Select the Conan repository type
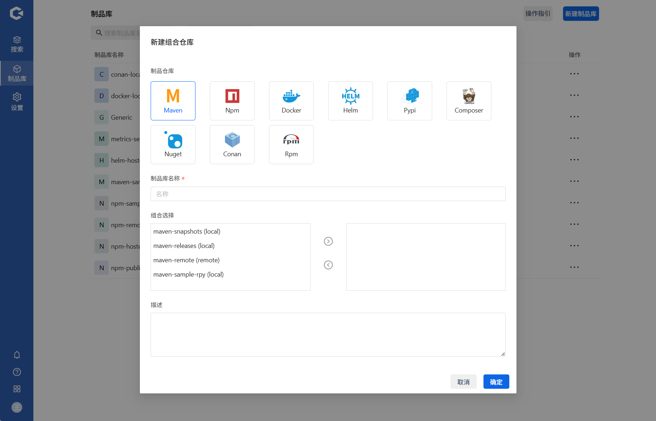Screen dimensions: 656x421 [232, 144]
